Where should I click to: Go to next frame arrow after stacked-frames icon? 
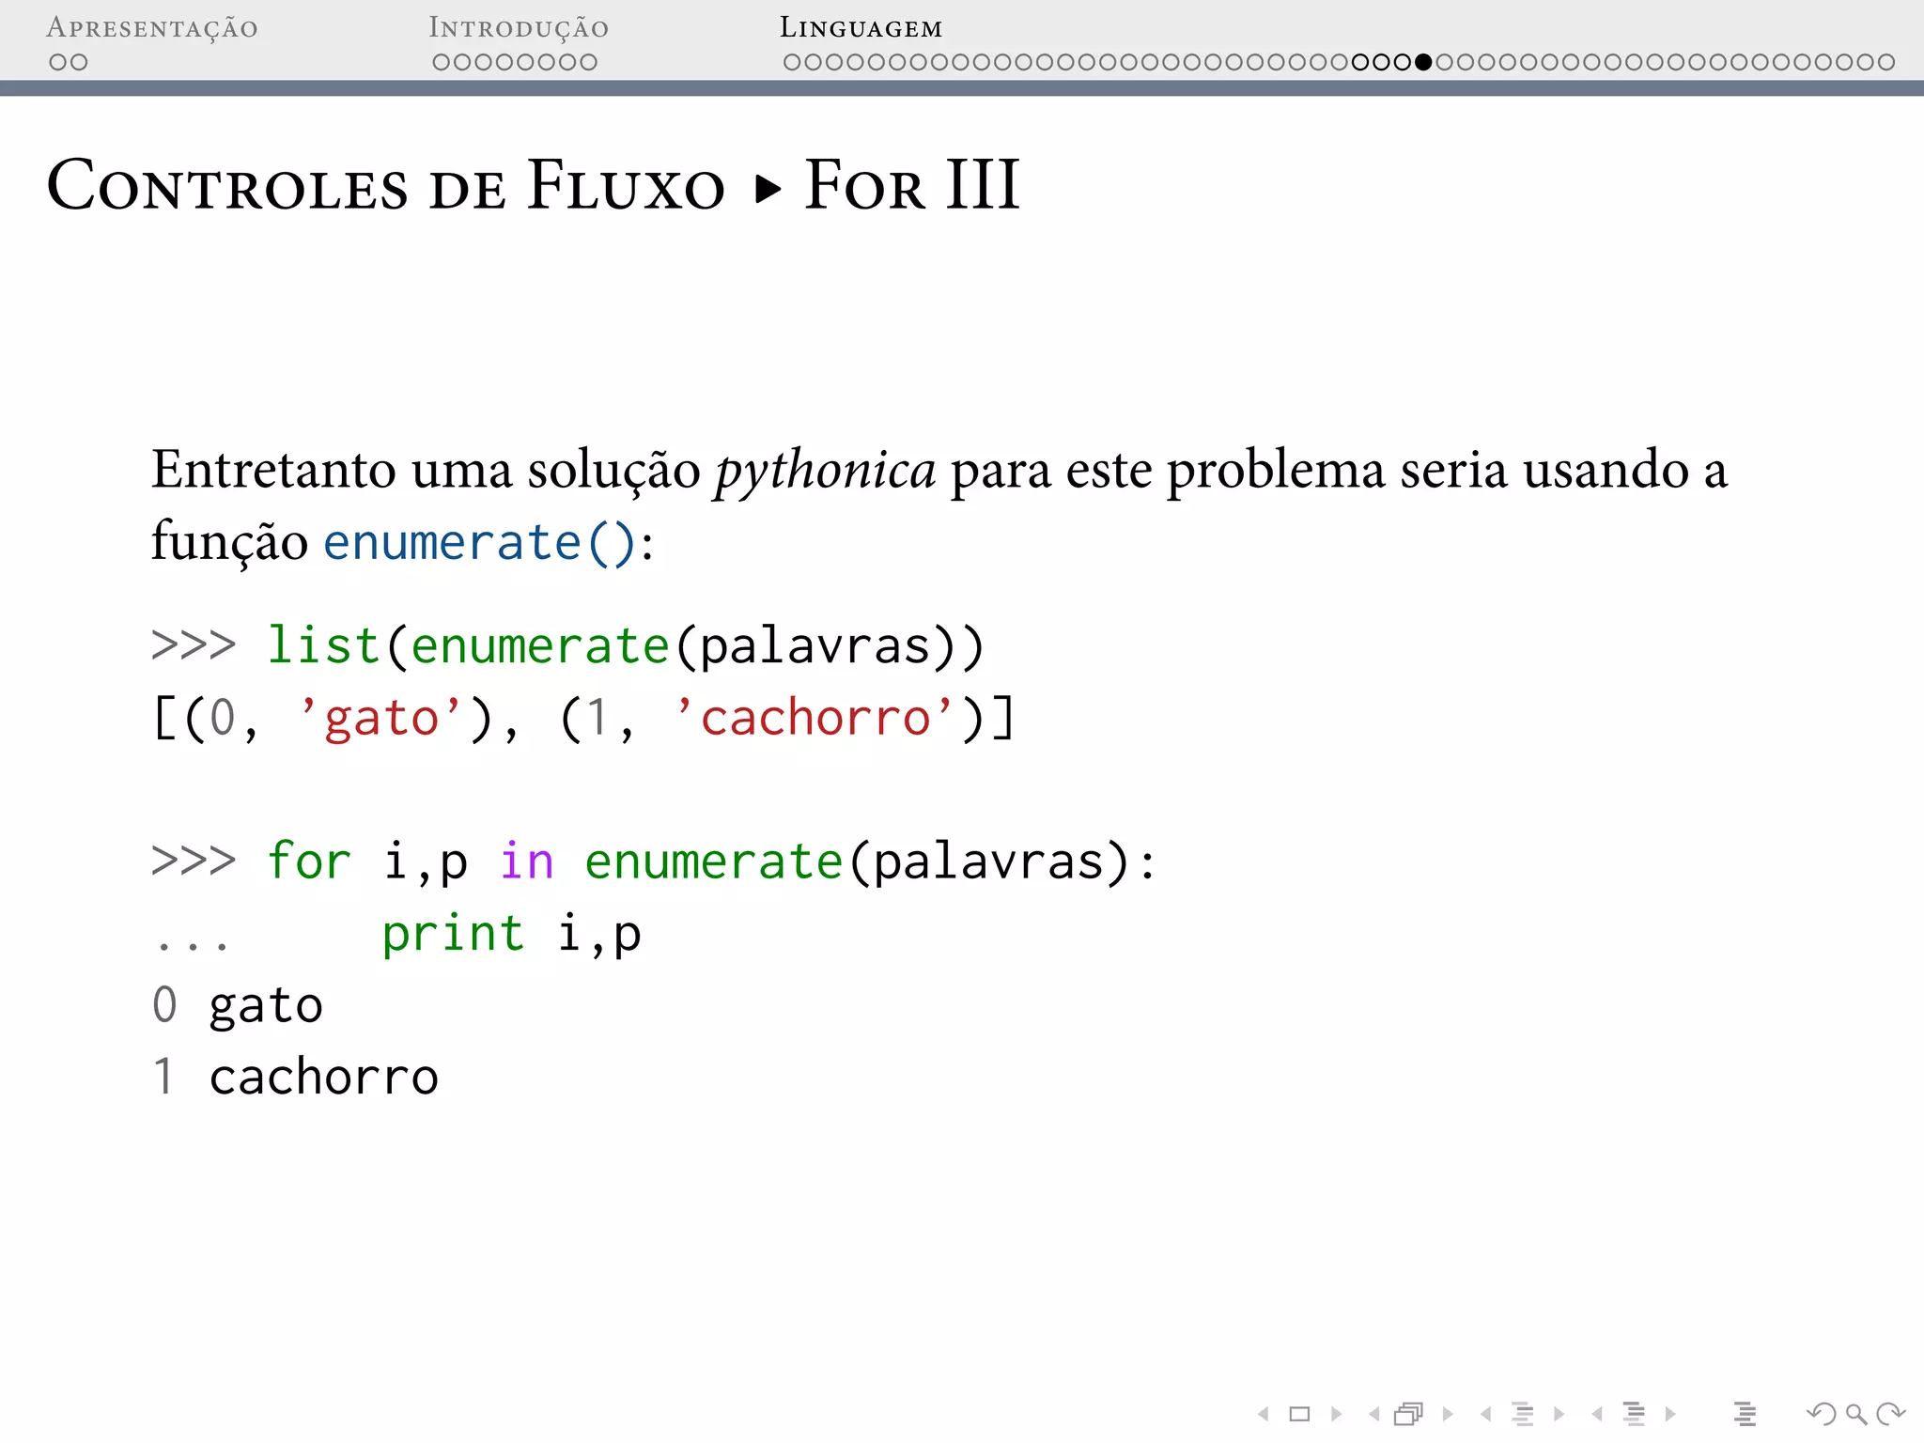point(1448,1414)
